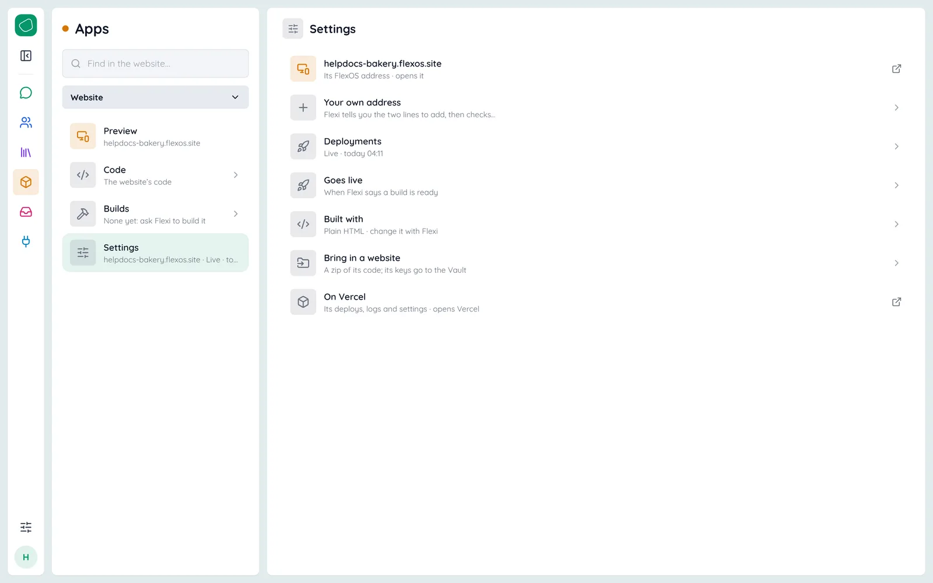Click the folder import icon beside Bring in a website
The image size is (933, 583).
[303, 263]
